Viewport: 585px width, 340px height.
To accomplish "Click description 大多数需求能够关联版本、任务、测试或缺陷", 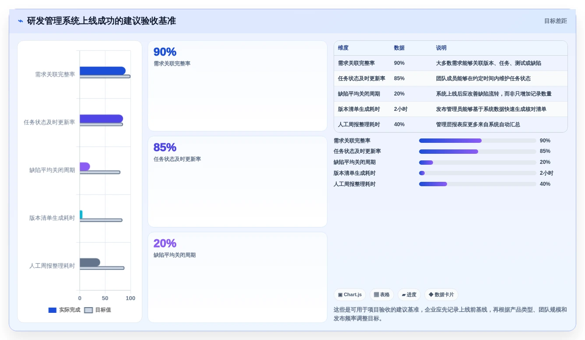I will click(488, 63).
